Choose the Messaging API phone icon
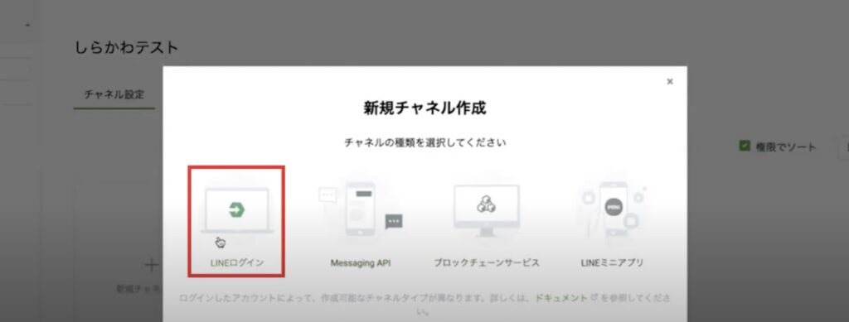Viewport: 849px width, 322px height. pos(361,209)
